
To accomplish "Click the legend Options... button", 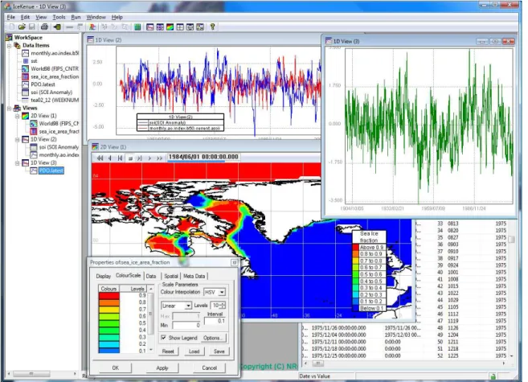I will (x=213, y=338).
